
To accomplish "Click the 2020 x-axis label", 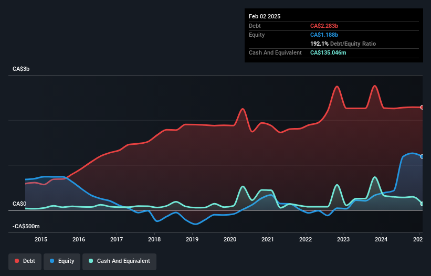I will pyautogui.click(x=230, y=239).
